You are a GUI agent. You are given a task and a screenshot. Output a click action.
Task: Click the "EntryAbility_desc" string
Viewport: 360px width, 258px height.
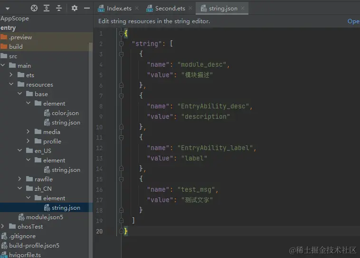(x=213, y=107)
